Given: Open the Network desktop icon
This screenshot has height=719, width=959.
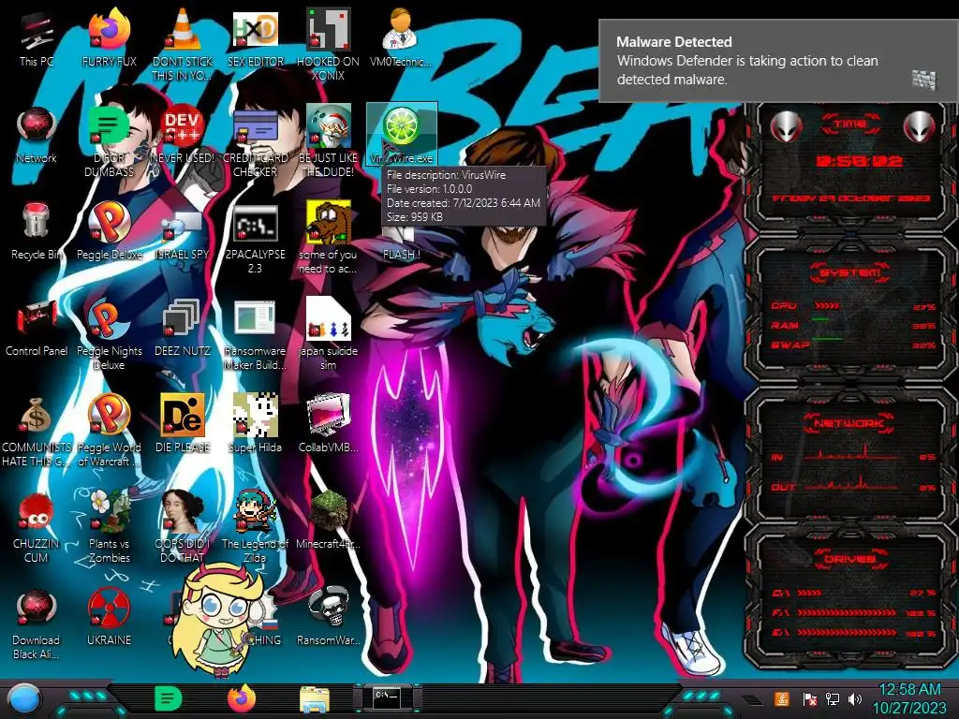Looking at the screenshot, I should pos(37,136).
